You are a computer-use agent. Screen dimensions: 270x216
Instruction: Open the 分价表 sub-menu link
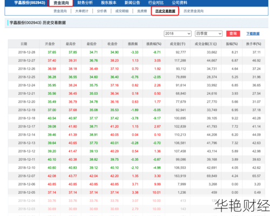tap(102, 11)
